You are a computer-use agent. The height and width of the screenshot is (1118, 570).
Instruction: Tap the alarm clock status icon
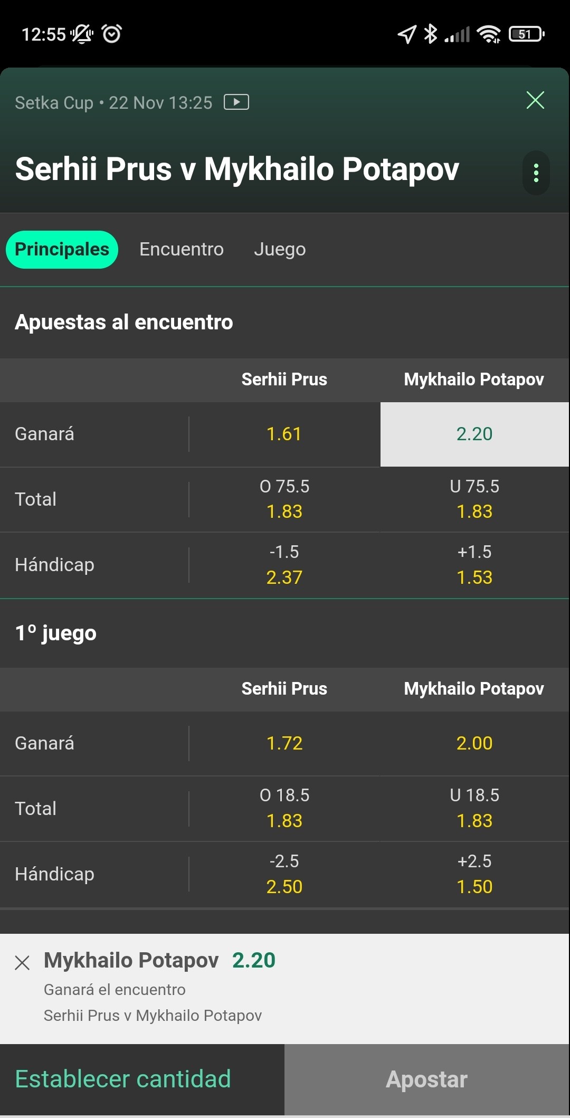pos(111,34)
